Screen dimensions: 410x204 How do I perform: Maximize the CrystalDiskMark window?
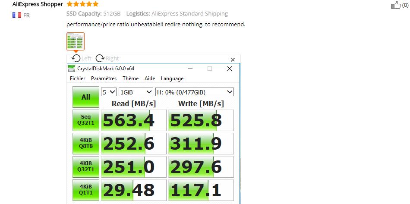tap(210, 69)
